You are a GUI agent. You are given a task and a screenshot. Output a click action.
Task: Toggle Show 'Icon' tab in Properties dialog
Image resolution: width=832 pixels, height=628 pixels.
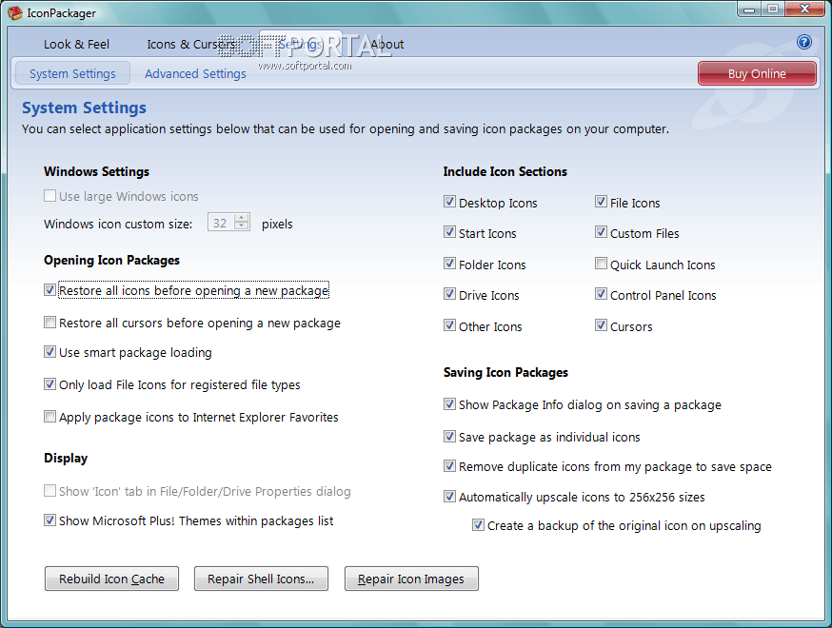50,491
